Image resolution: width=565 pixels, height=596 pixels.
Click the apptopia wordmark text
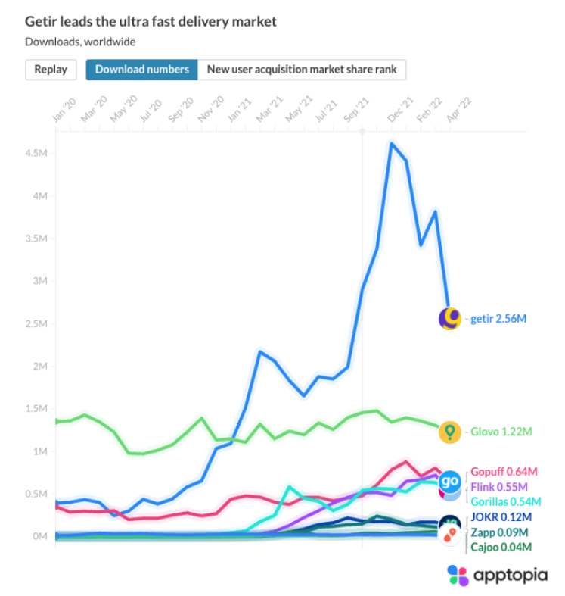(x=511, y=575)
